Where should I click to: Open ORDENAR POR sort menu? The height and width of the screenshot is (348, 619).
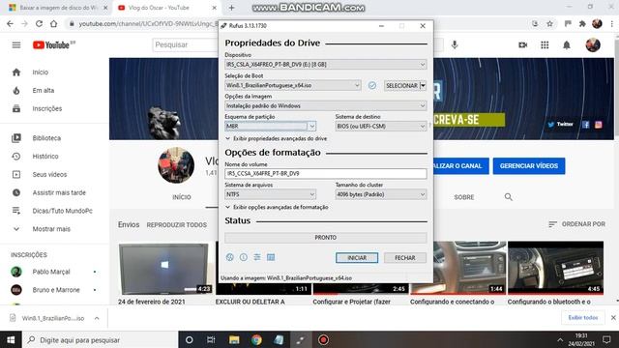(576, 224)
